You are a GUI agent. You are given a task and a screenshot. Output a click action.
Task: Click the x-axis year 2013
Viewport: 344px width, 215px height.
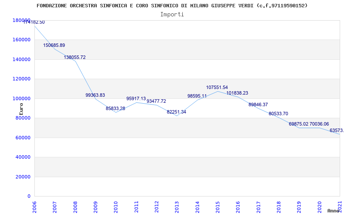click(x=177, y=207)
